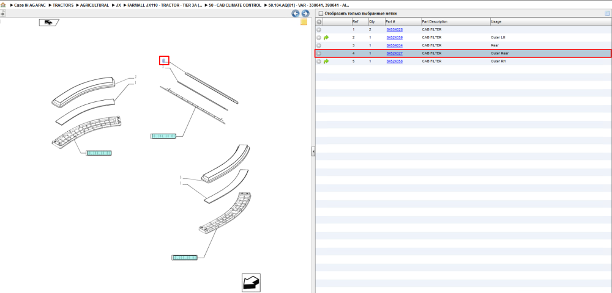Image resolution: width=612 pixels, height=293 pixels.
Task: Add Ref 1 part via its plus icon
Action: coord(319,29)
